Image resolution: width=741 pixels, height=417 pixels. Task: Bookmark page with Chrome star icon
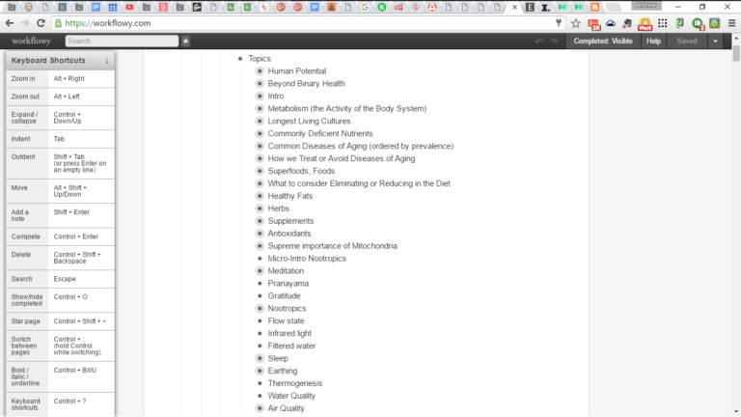(575, 23)
